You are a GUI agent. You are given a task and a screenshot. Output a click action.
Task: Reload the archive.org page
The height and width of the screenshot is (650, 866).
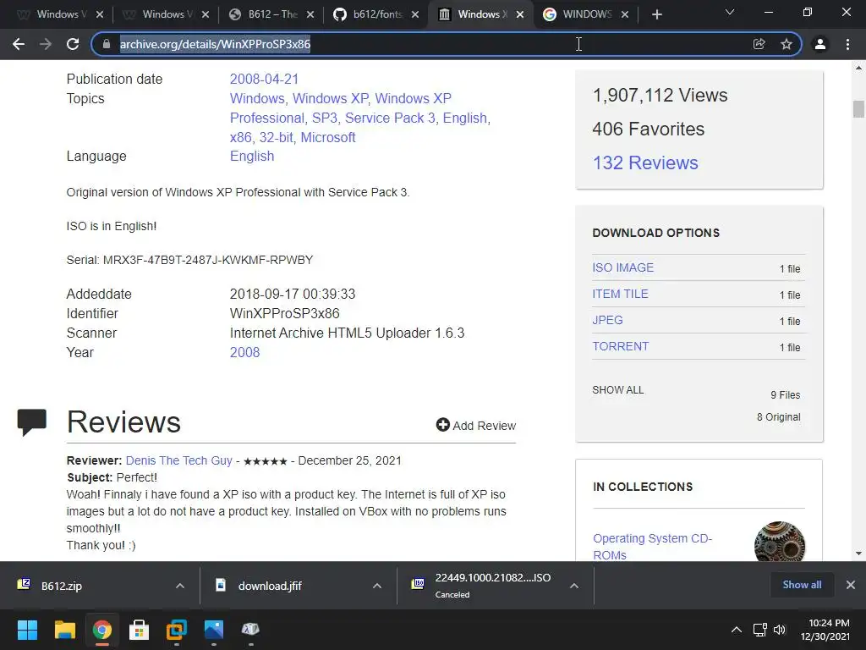click(x=73, y=44)
